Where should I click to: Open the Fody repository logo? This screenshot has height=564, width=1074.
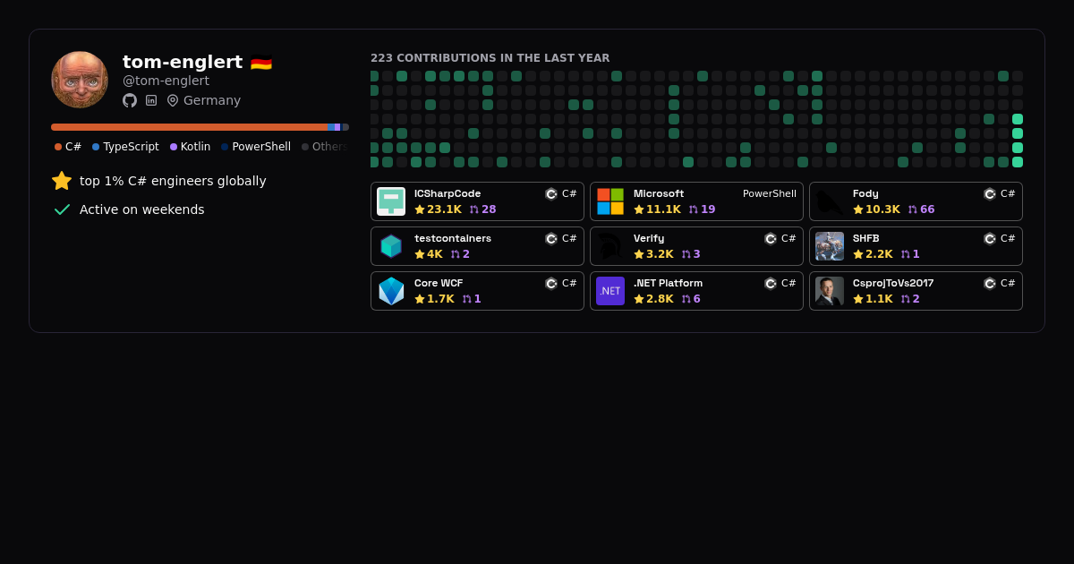pyautogui.click(x=830, y=201)
